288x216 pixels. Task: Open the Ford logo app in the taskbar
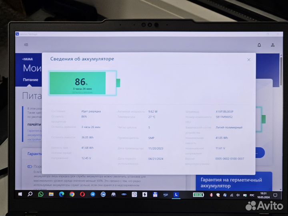124,194
